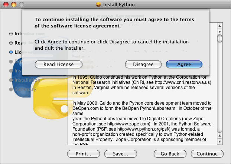Screen dimensions: 231x164
Task: Open the full text via Read License
Action: [58, 64]
